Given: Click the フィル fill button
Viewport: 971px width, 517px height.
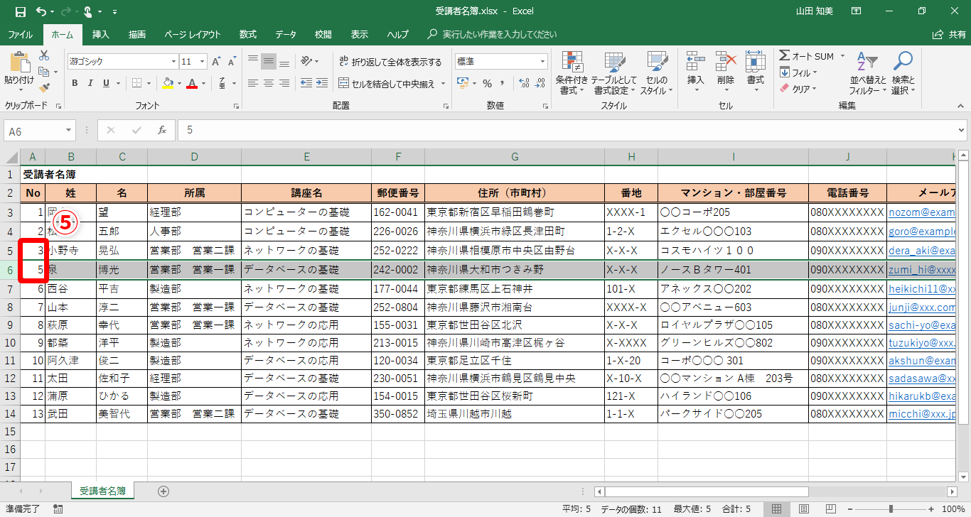Looking at the screenshot, I should coord(798,72).
